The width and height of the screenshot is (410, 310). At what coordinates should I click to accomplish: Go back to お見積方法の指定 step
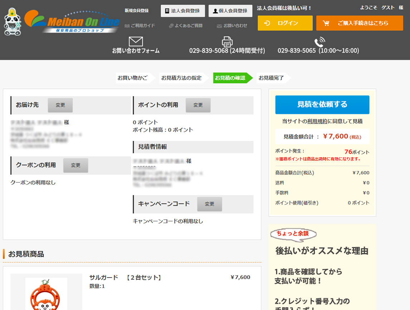181,78
